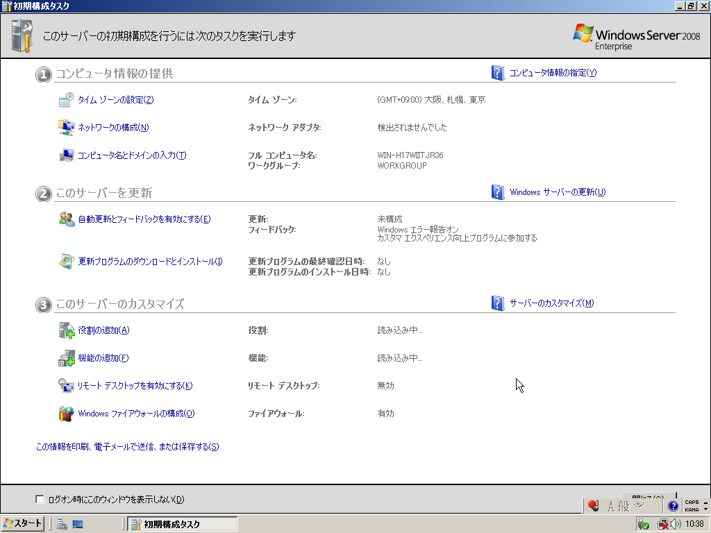Click the Windows Server 2008 Enterprise logo
This screenshot has height=533, width=711.
tap(637, 37)
